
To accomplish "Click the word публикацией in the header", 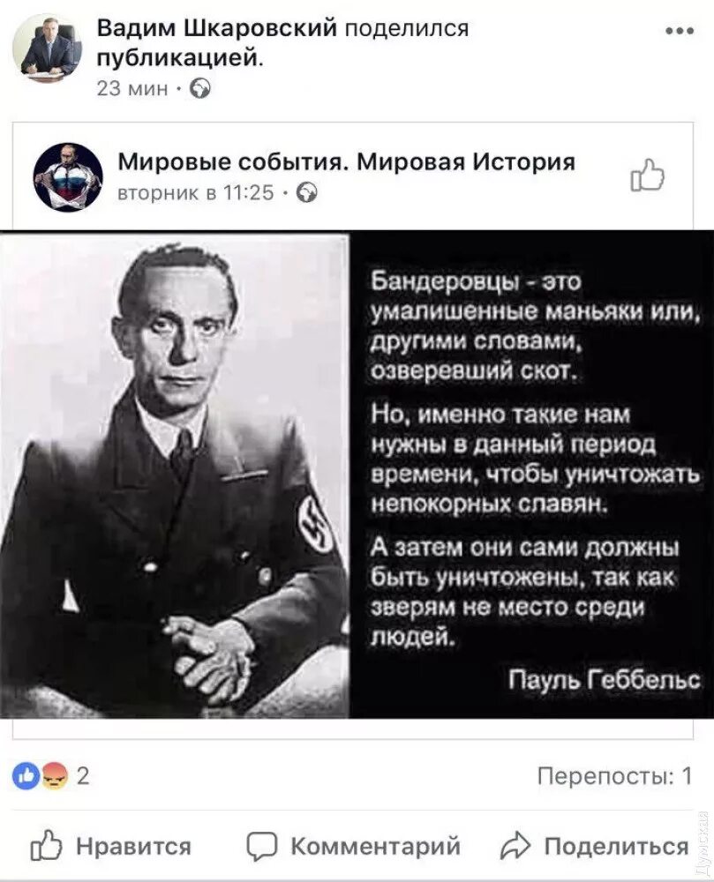I will click(x=179, y=58).
